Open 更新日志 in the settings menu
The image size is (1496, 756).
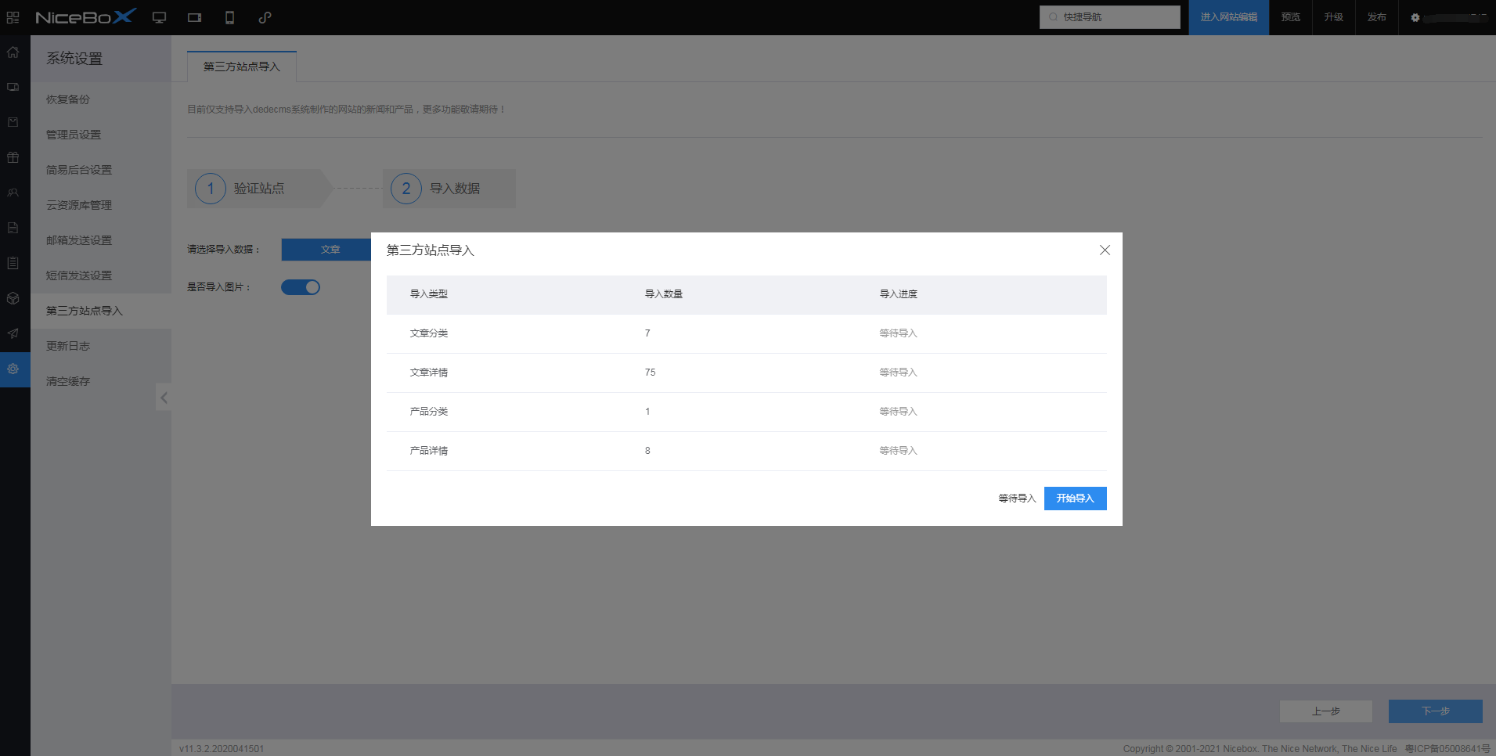point(101,346)
